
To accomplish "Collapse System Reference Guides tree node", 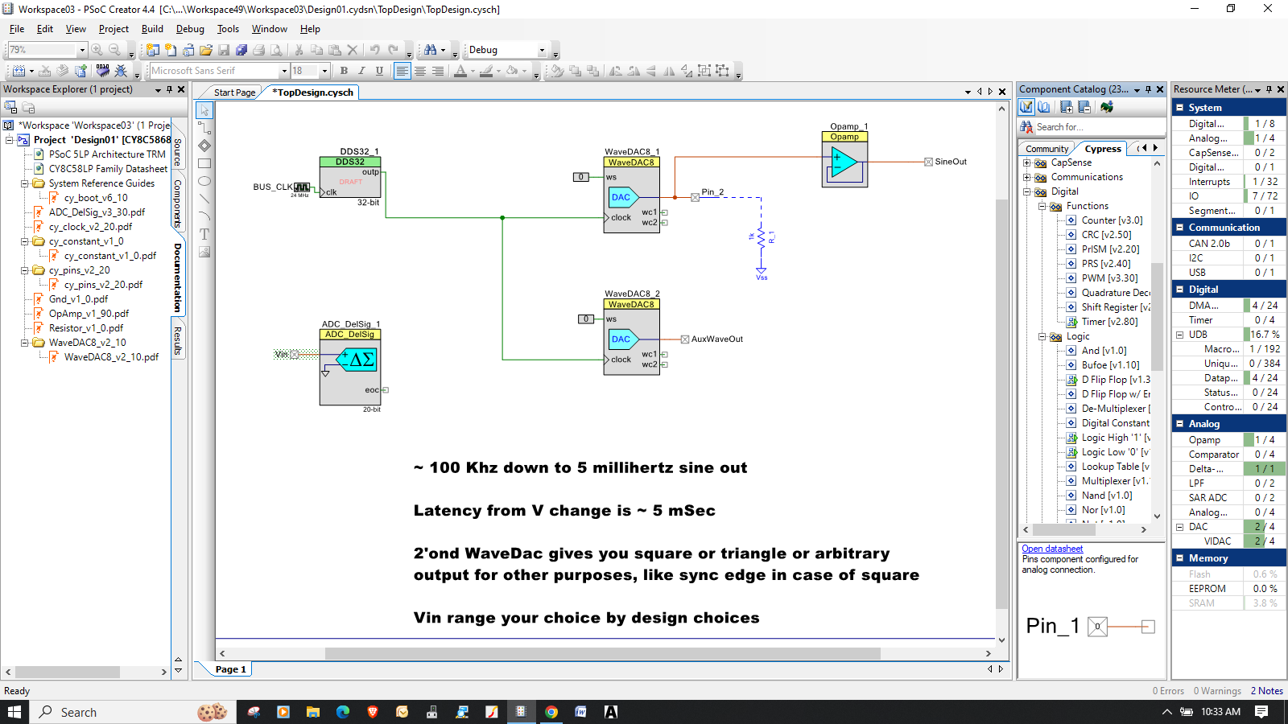I will [x=24, y=183].
